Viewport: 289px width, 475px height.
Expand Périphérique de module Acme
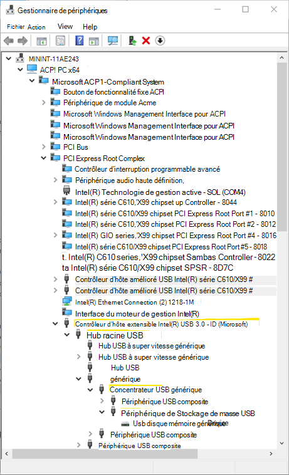point(44,102)
